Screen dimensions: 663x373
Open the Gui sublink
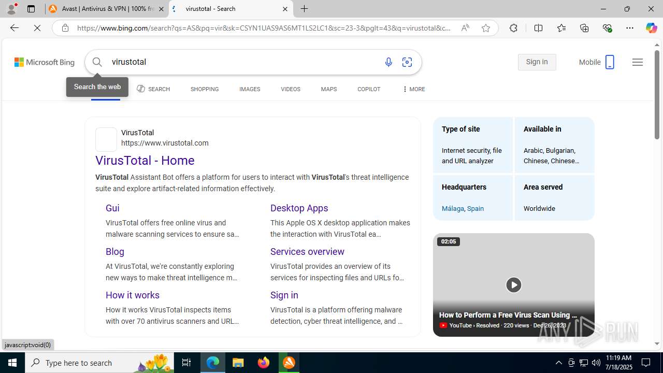112,208
